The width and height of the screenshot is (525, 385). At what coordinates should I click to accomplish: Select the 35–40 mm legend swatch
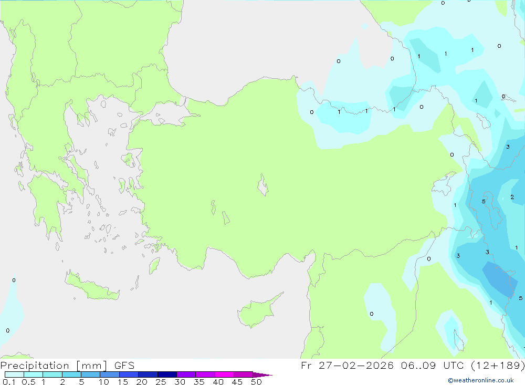coord(205,374)
